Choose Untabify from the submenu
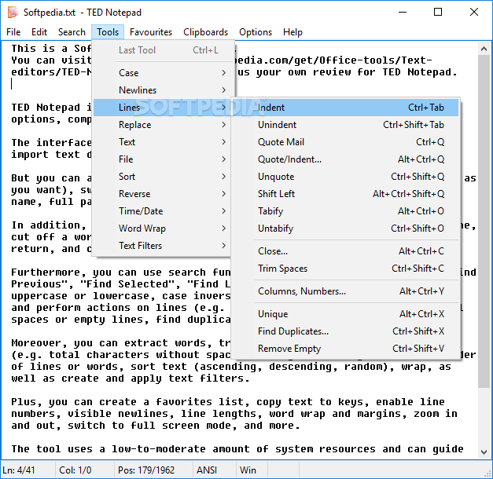The image size is (493, 479). (345, 229)
